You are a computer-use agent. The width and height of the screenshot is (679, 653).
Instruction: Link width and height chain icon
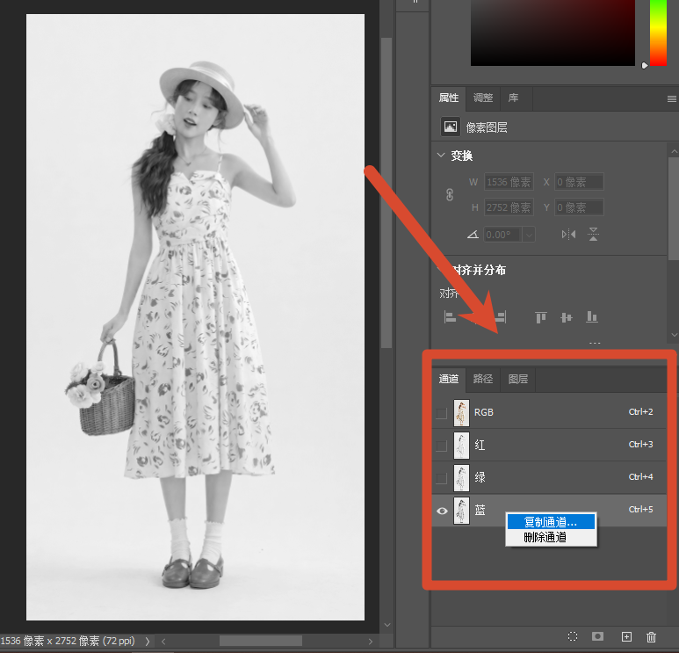pos(450,194)
